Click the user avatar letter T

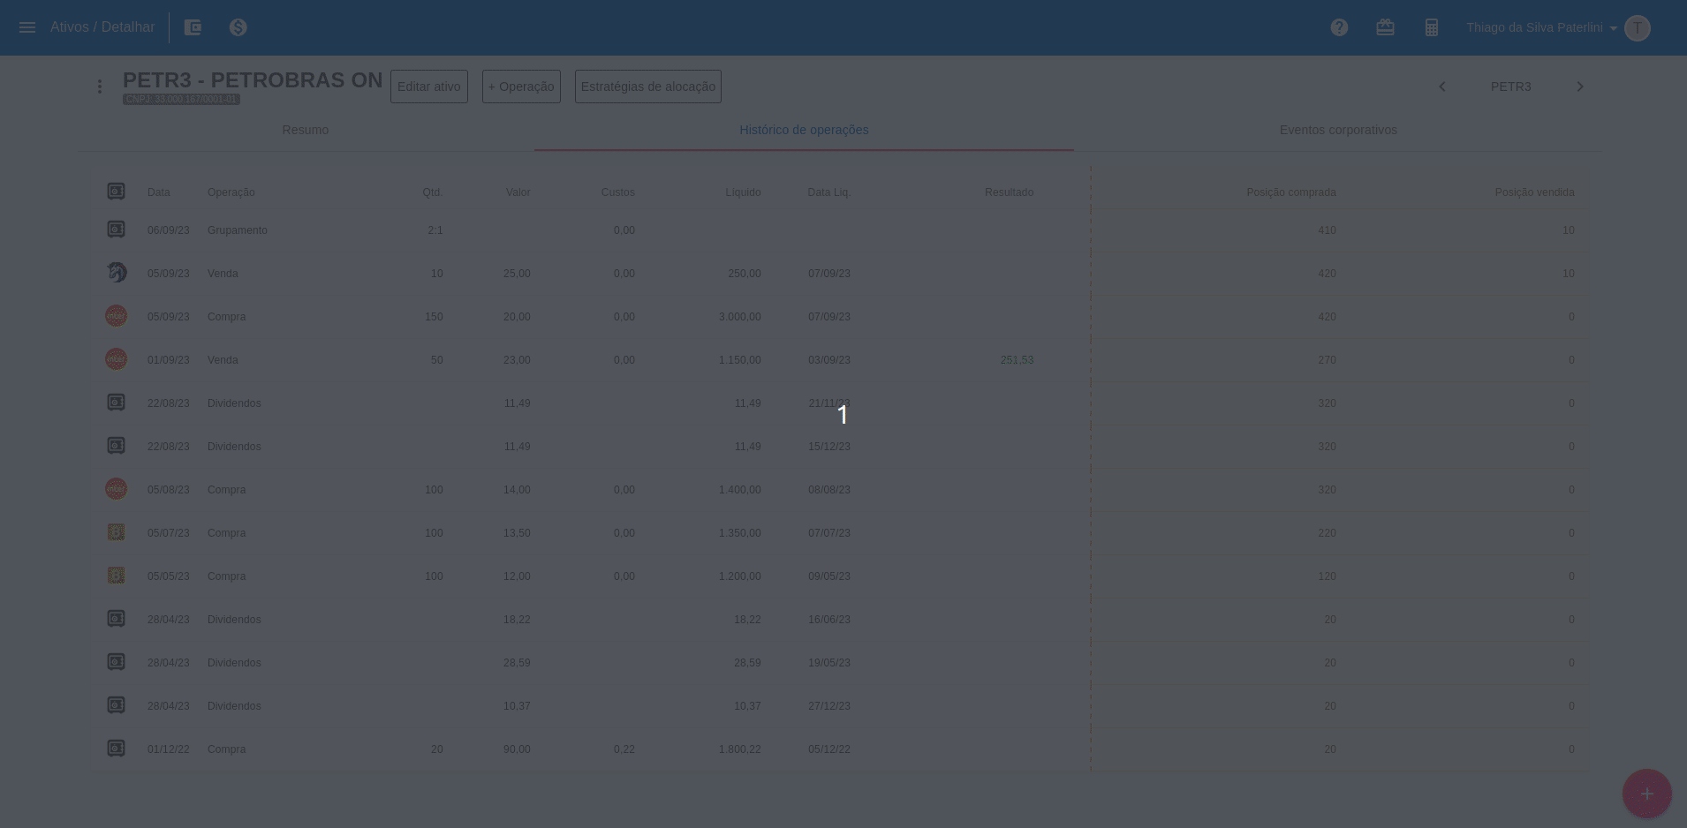pos(1637,28)
